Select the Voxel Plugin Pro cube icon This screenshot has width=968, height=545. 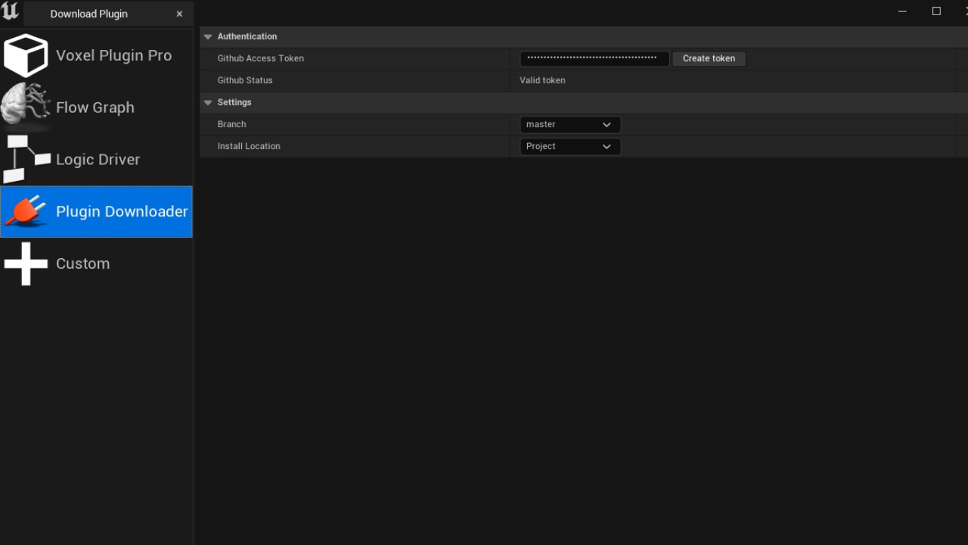[x=26, y=55]
